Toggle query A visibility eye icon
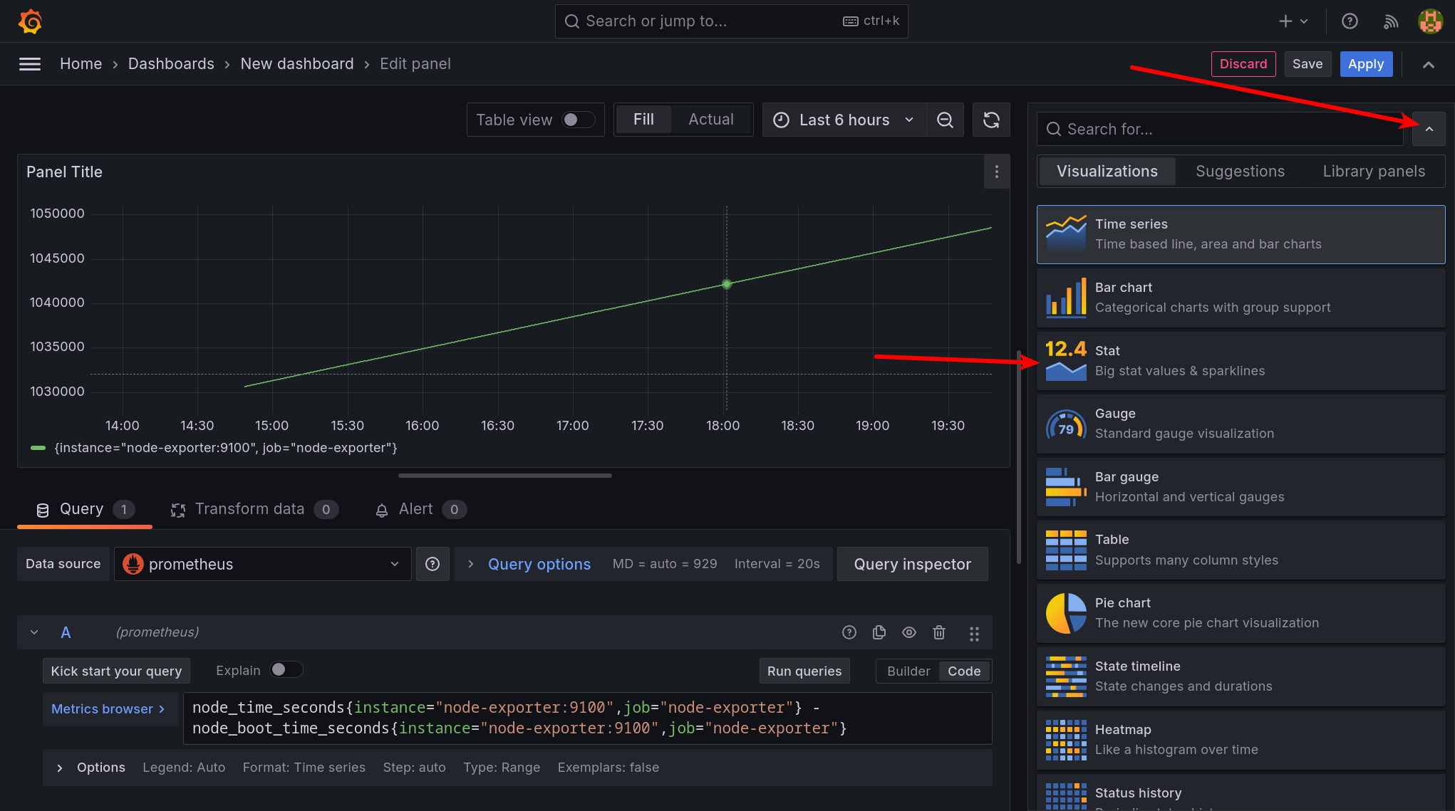 point(909,632)
